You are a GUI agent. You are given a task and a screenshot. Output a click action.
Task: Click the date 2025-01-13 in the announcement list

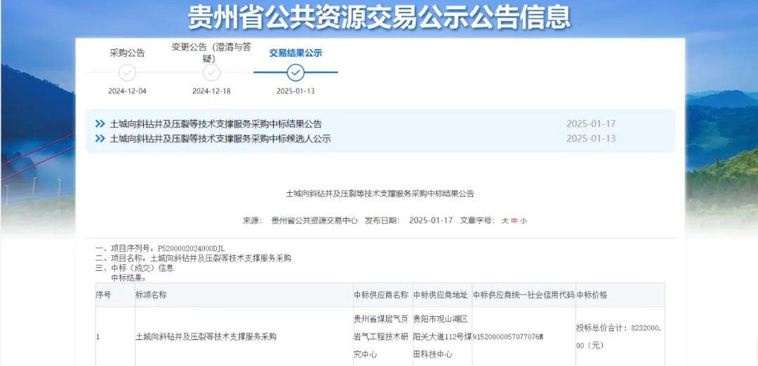(x=591, y=139)
